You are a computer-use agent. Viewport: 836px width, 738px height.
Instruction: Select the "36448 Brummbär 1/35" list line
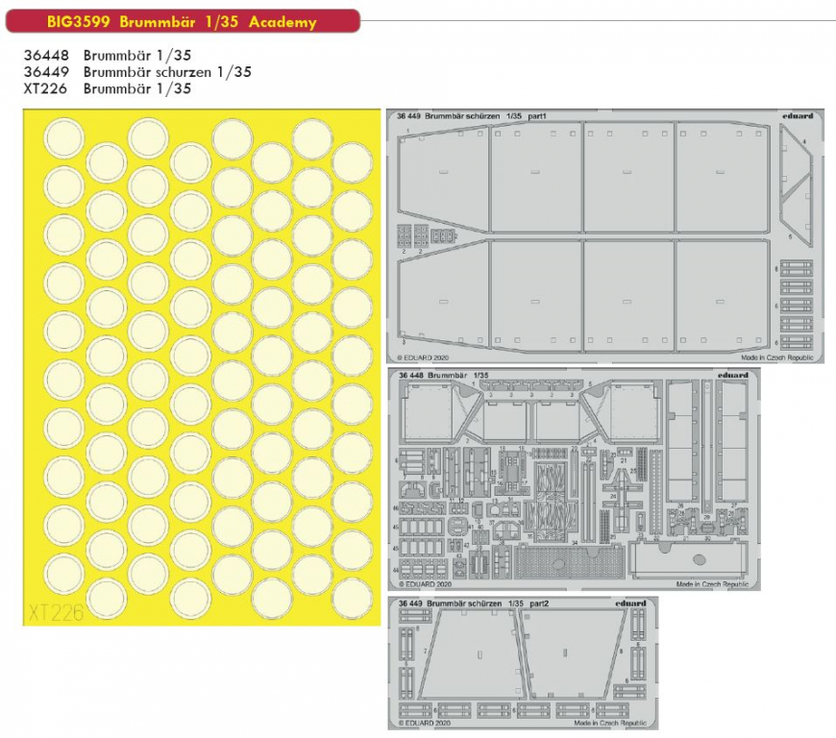[x=108, y=55]
